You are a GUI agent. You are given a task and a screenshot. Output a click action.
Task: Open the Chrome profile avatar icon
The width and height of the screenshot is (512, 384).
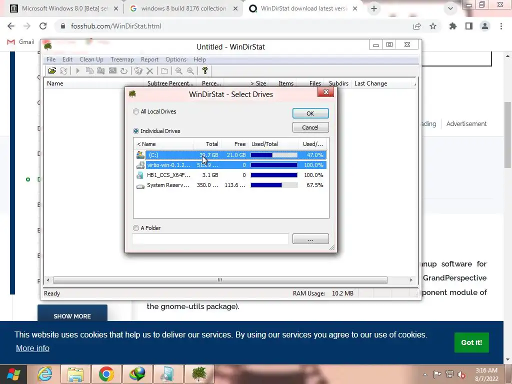click(485, 26)
